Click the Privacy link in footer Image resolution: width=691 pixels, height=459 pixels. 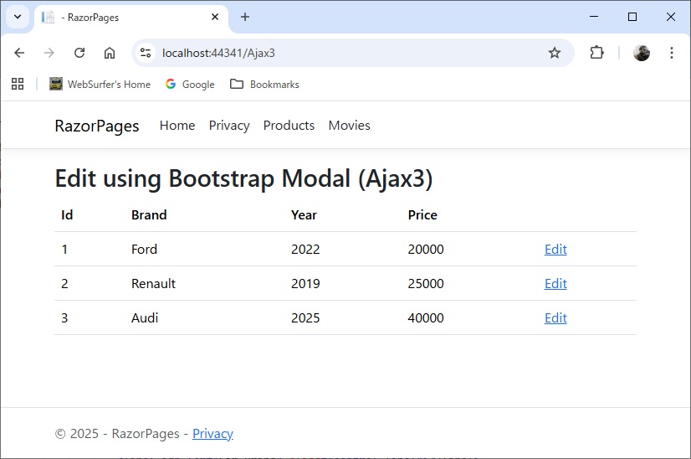212,434
